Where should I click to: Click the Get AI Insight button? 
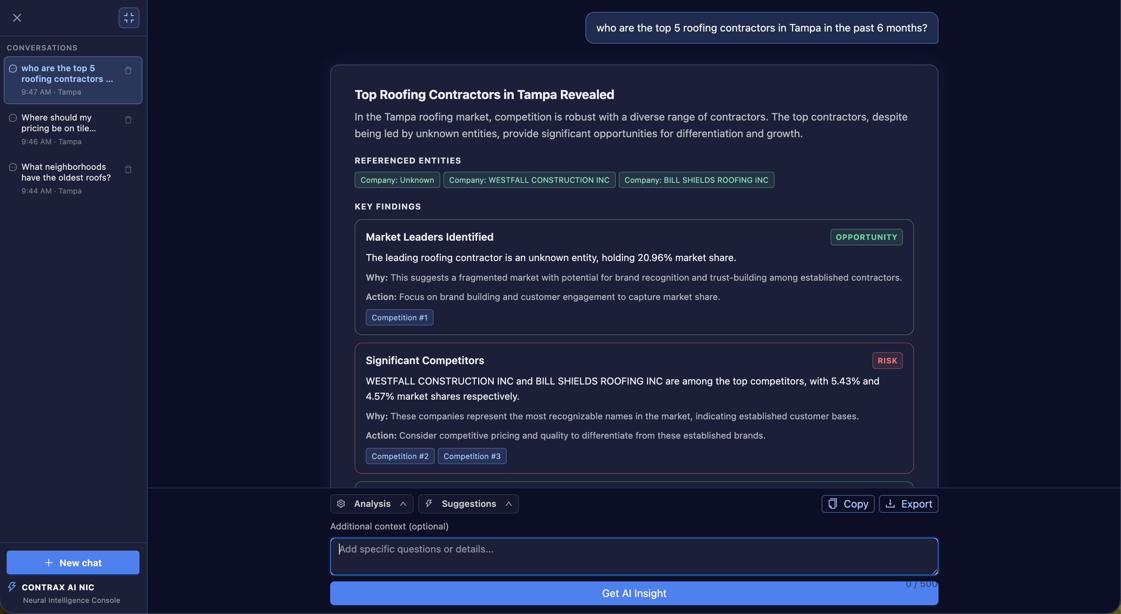634,593
